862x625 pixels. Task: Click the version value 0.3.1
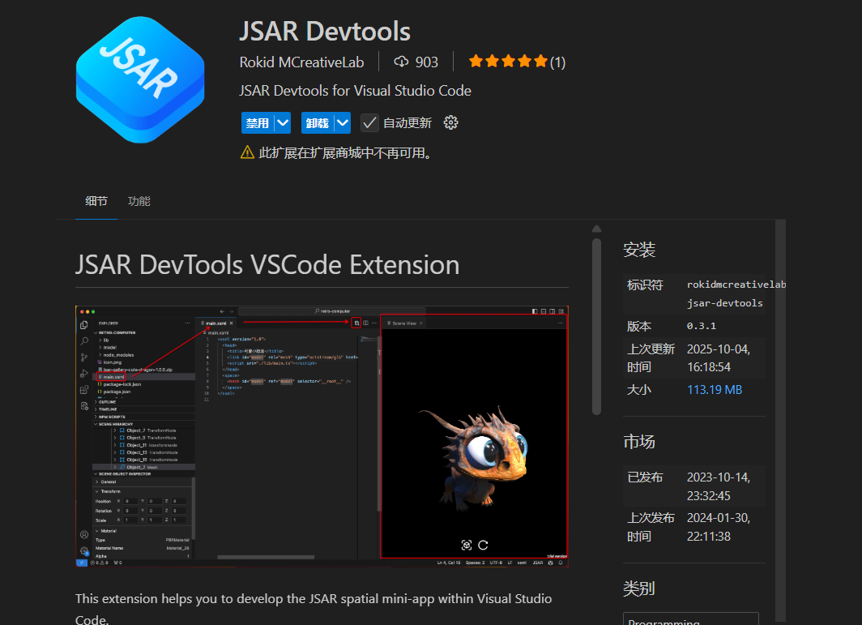tap(701, 326)
